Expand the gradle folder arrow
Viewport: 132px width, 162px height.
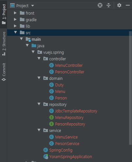tap(15, 20)
